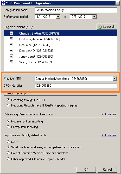Open Improvement Activity 'Do I qualify?' link
This screenshot has width=121, height=174.
(109, 135)
